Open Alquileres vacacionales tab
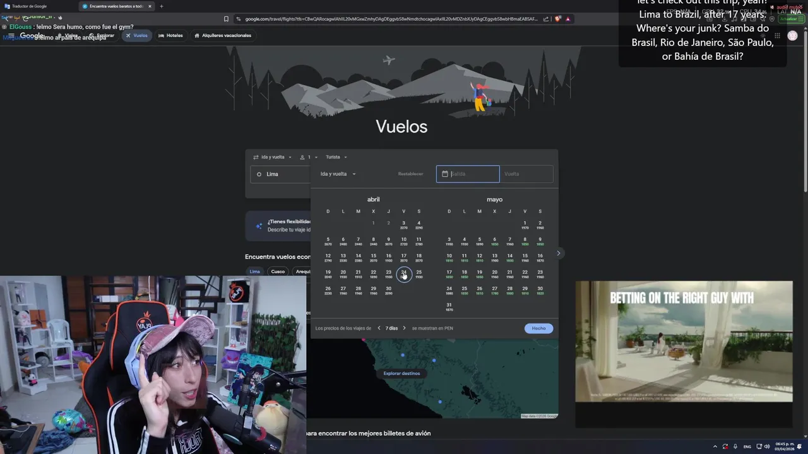Viewport: 808px width, 454px height. 222,35
